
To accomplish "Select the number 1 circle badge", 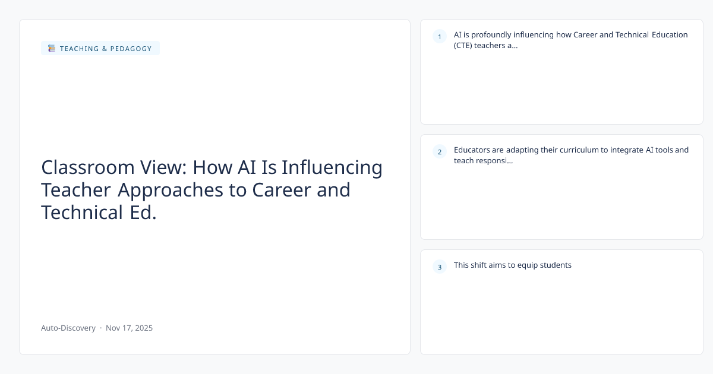I will click(x=440, y=37).
